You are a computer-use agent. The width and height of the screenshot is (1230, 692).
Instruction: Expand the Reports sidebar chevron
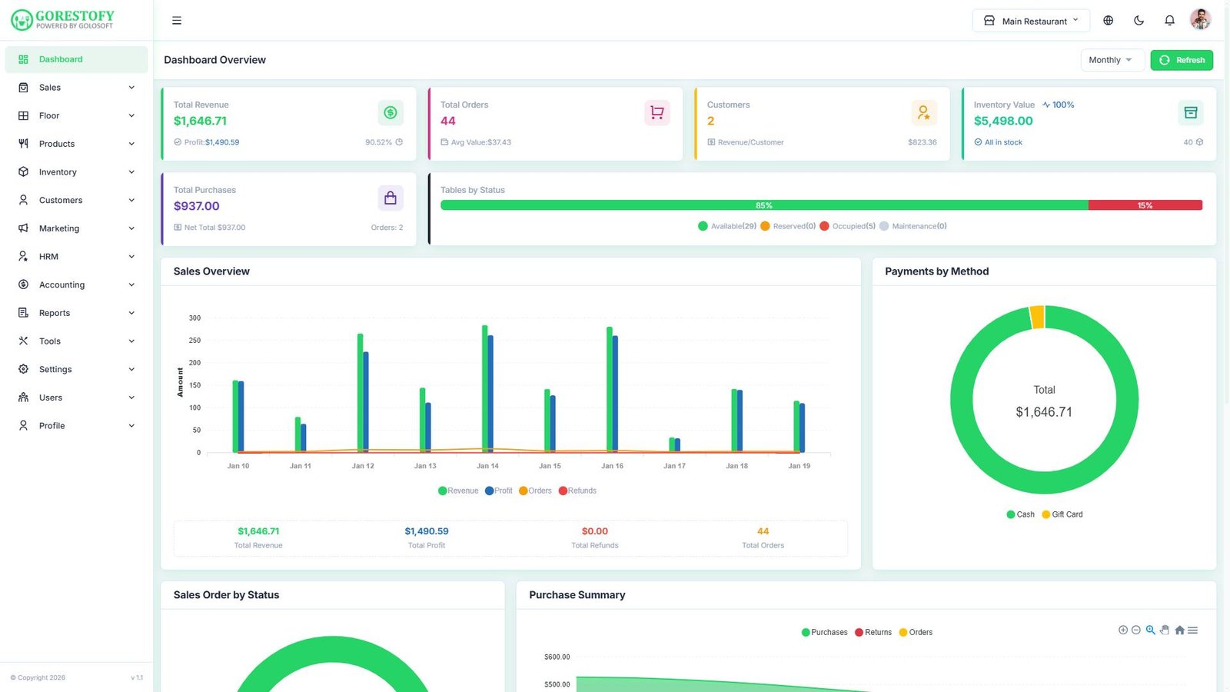click(131, 313)
